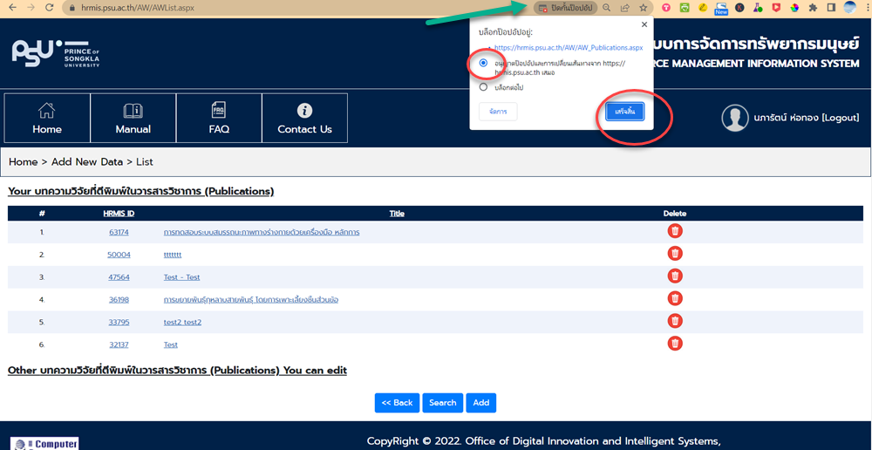Remove the entry with HRMIS ID 32137
This screenshot has width=872, height=450.
(674, 344)
